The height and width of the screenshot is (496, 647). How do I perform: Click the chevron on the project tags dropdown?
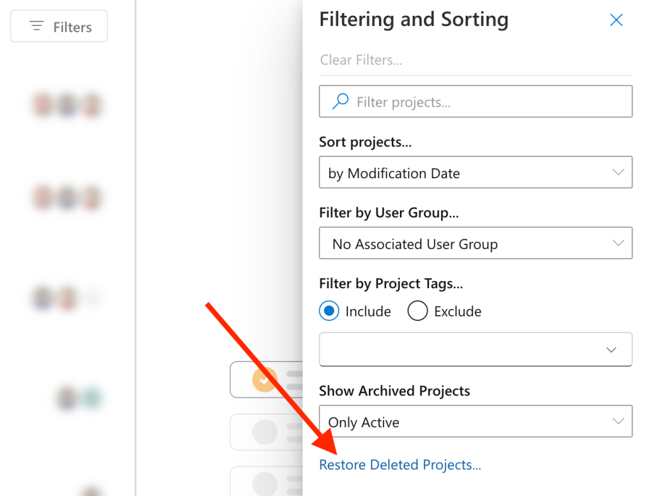tap(611, 349)
